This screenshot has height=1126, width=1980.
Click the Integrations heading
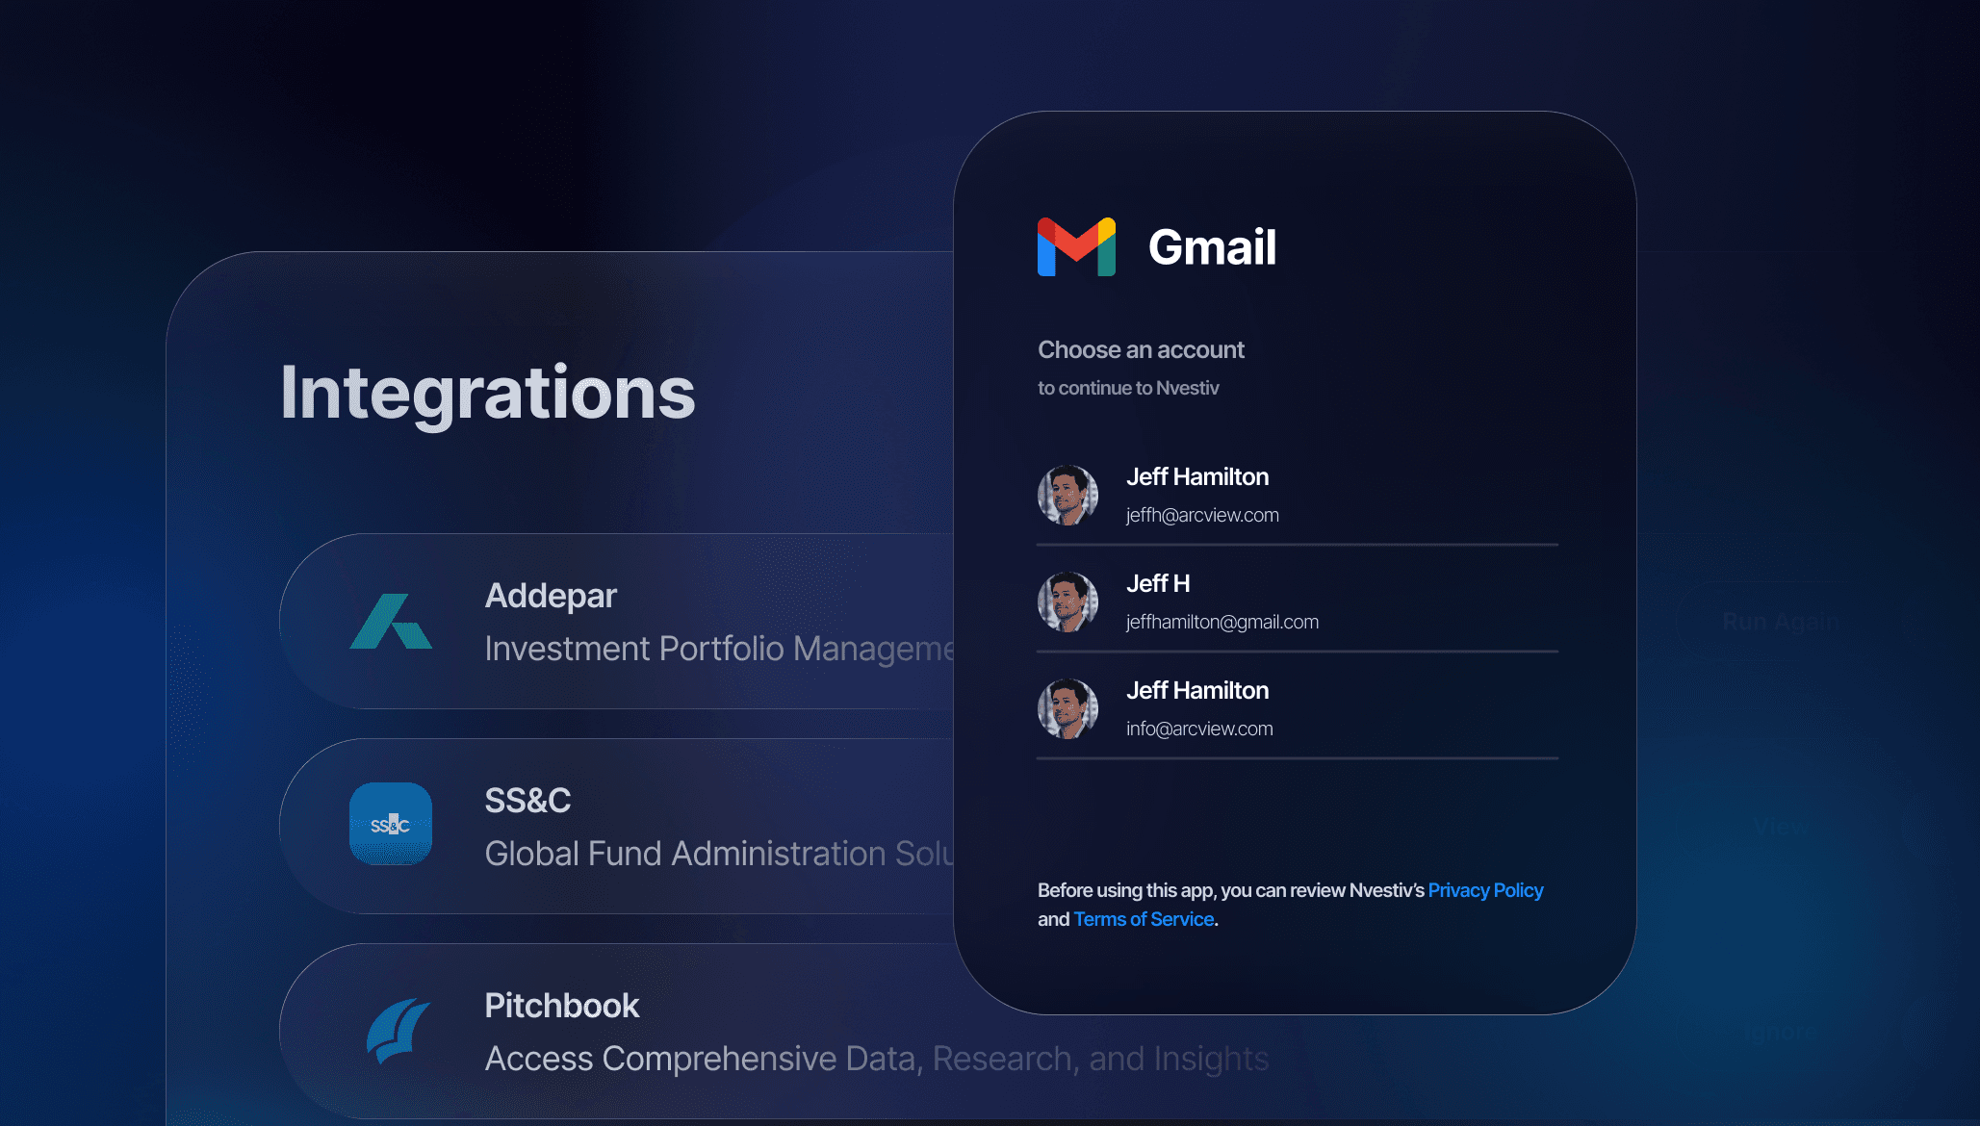pos(487,393)
